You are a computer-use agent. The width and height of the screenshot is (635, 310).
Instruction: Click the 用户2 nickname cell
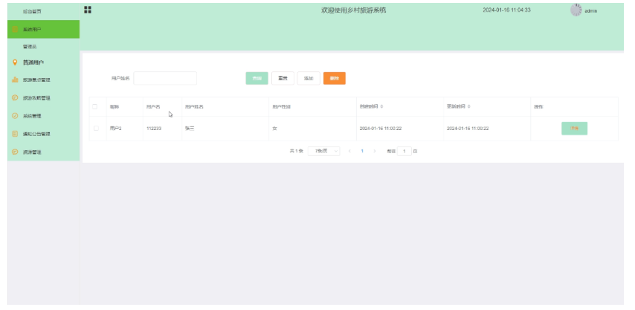coord(125,129)
